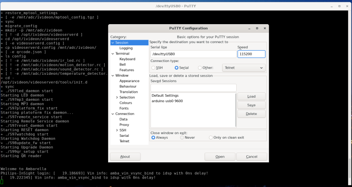The width and height of the screenshot is (352, 187).
Task: Open the Appearance settings category
Action: click(x=129, y=81)
